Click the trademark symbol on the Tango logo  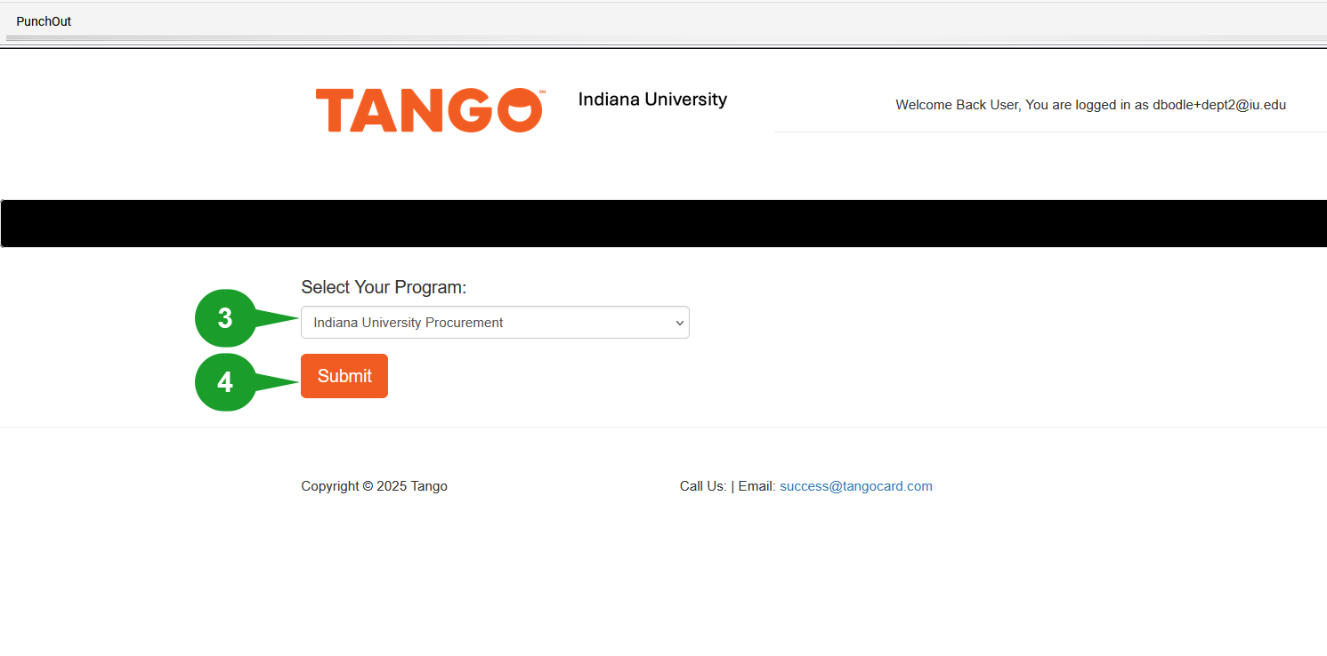tap(541, 92)
